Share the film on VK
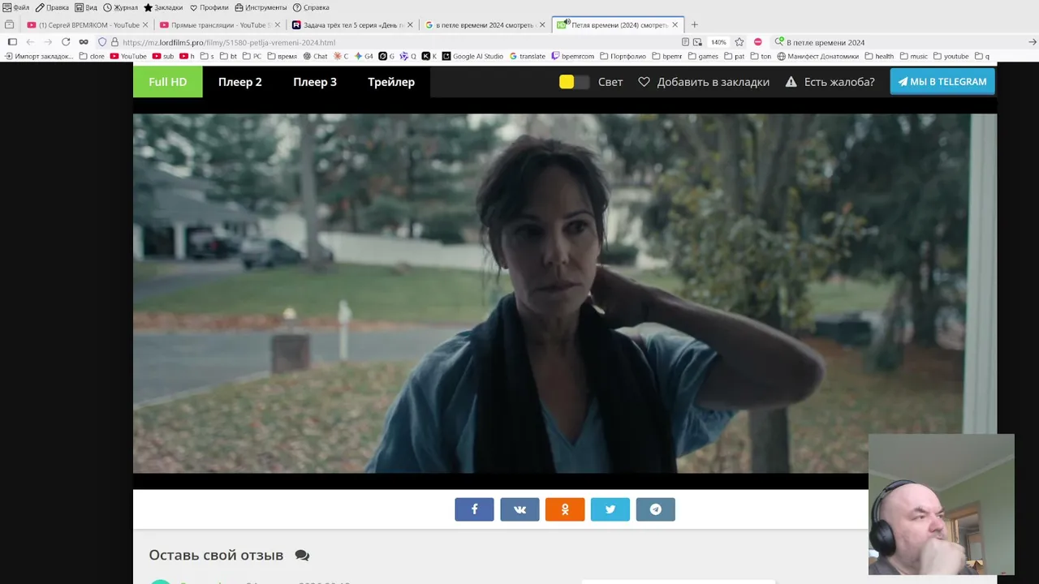Screen dimensions: 1039x584 point(519,509)
